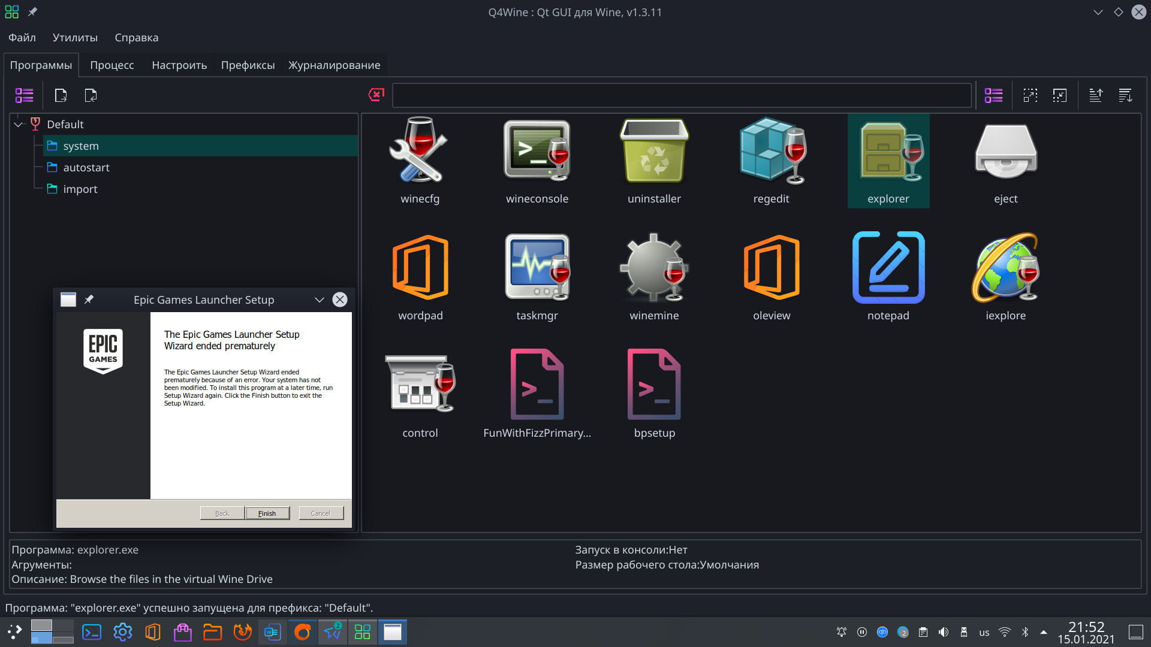The height and width of the screenshot is (647, 1151).
Task: Open the Справка menu
Action: click(137, 37)
